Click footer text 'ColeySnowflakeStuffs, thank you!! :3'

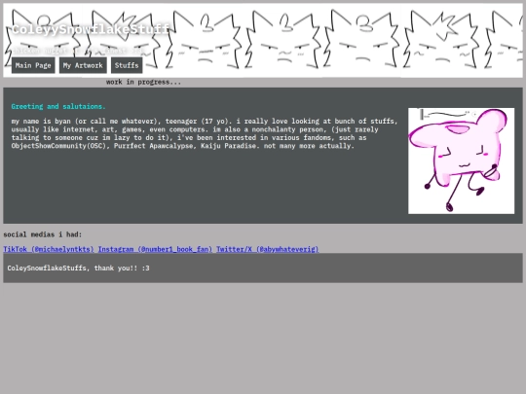tap(79, 269)
